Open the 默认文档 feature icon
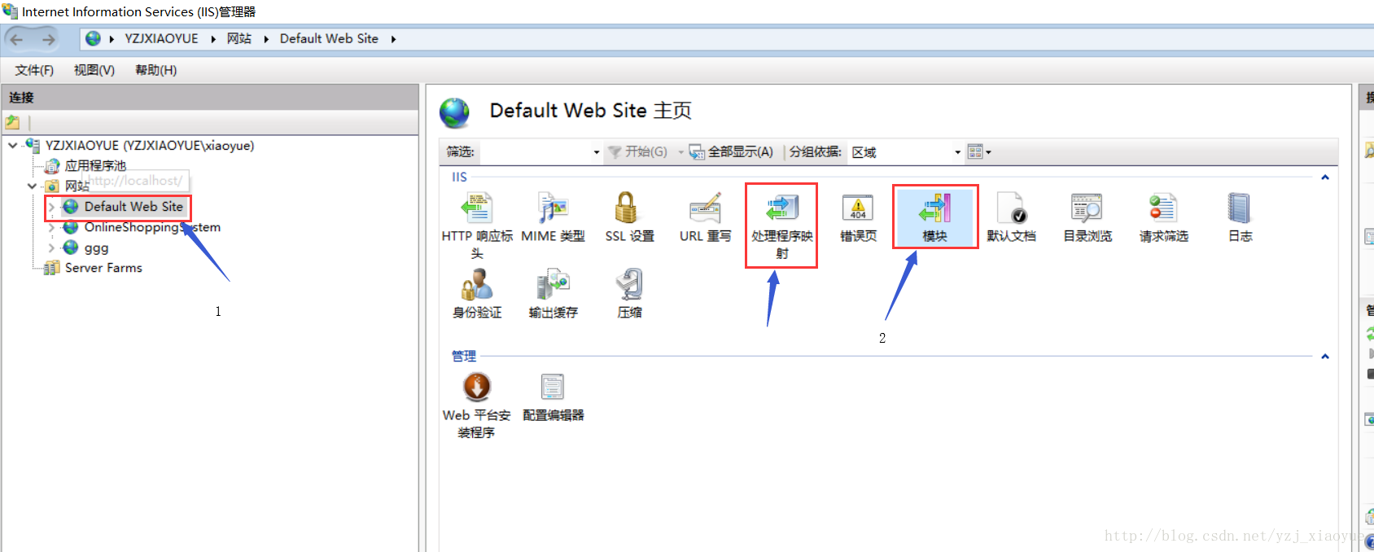 pyautogui.click(x=1011, y=208)
